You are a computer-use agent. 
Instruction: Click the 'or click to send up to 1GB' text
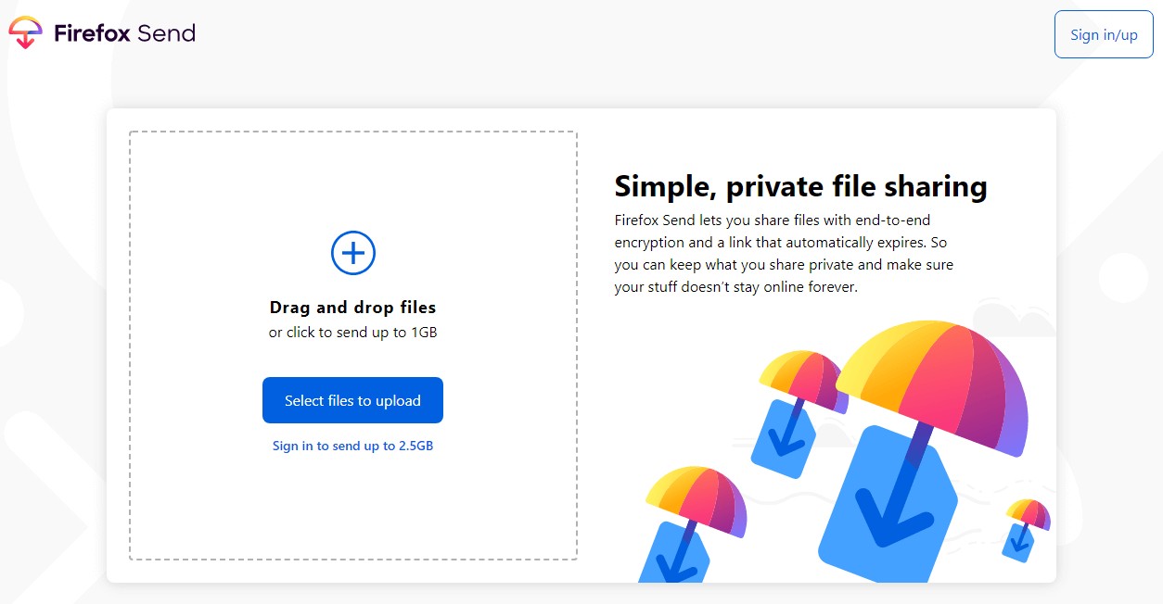point(352,332)
